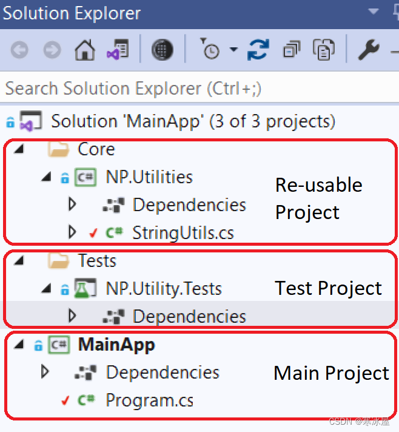Switch between solutions and folder views

[118, 50]
